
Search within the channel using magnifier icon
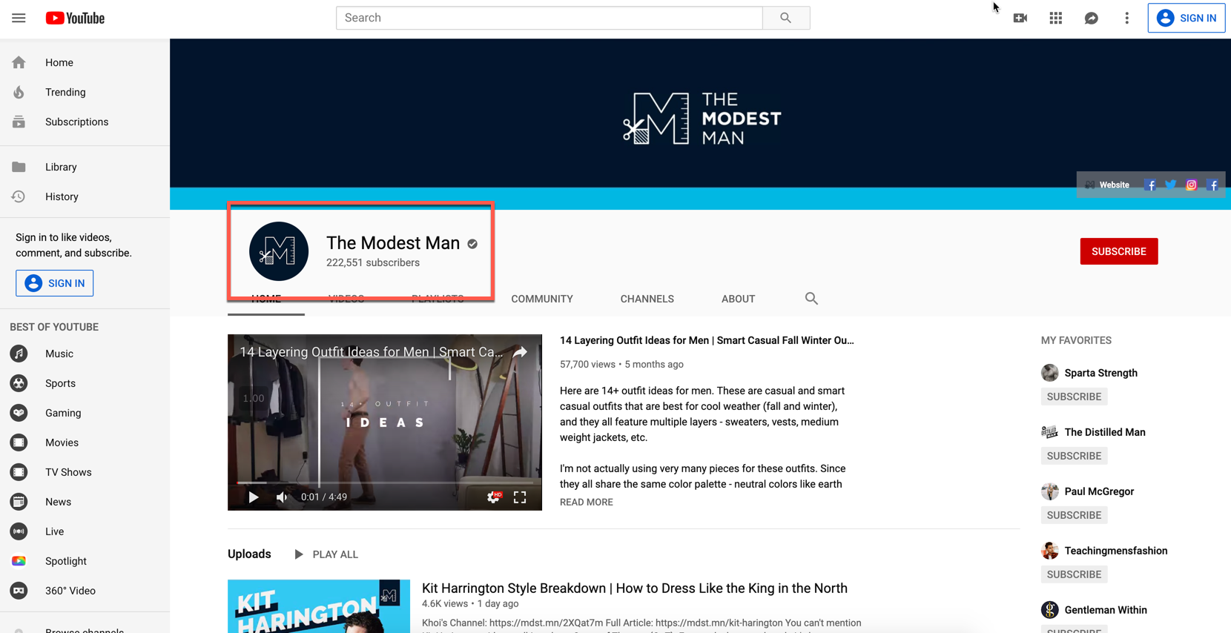[x=811, y=299]
